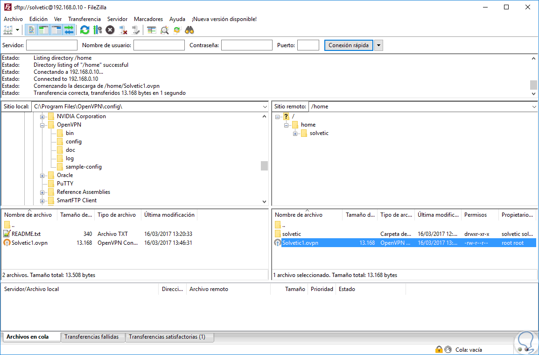Focus the Nombre de usuario field
This screenshot has height=355, width=539.
pyautogui.click(x=159, y=45)
